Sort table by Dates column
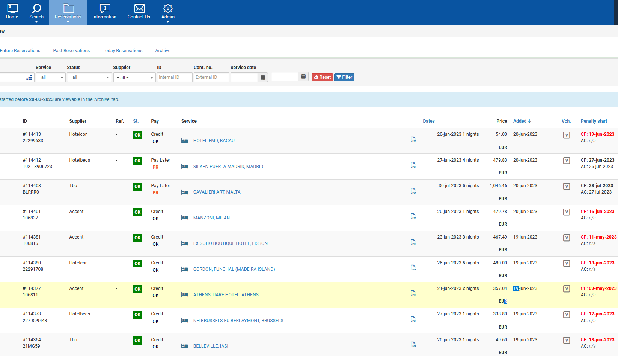Image resolution: width=618 pixels, height=356 pixels. 429,121
